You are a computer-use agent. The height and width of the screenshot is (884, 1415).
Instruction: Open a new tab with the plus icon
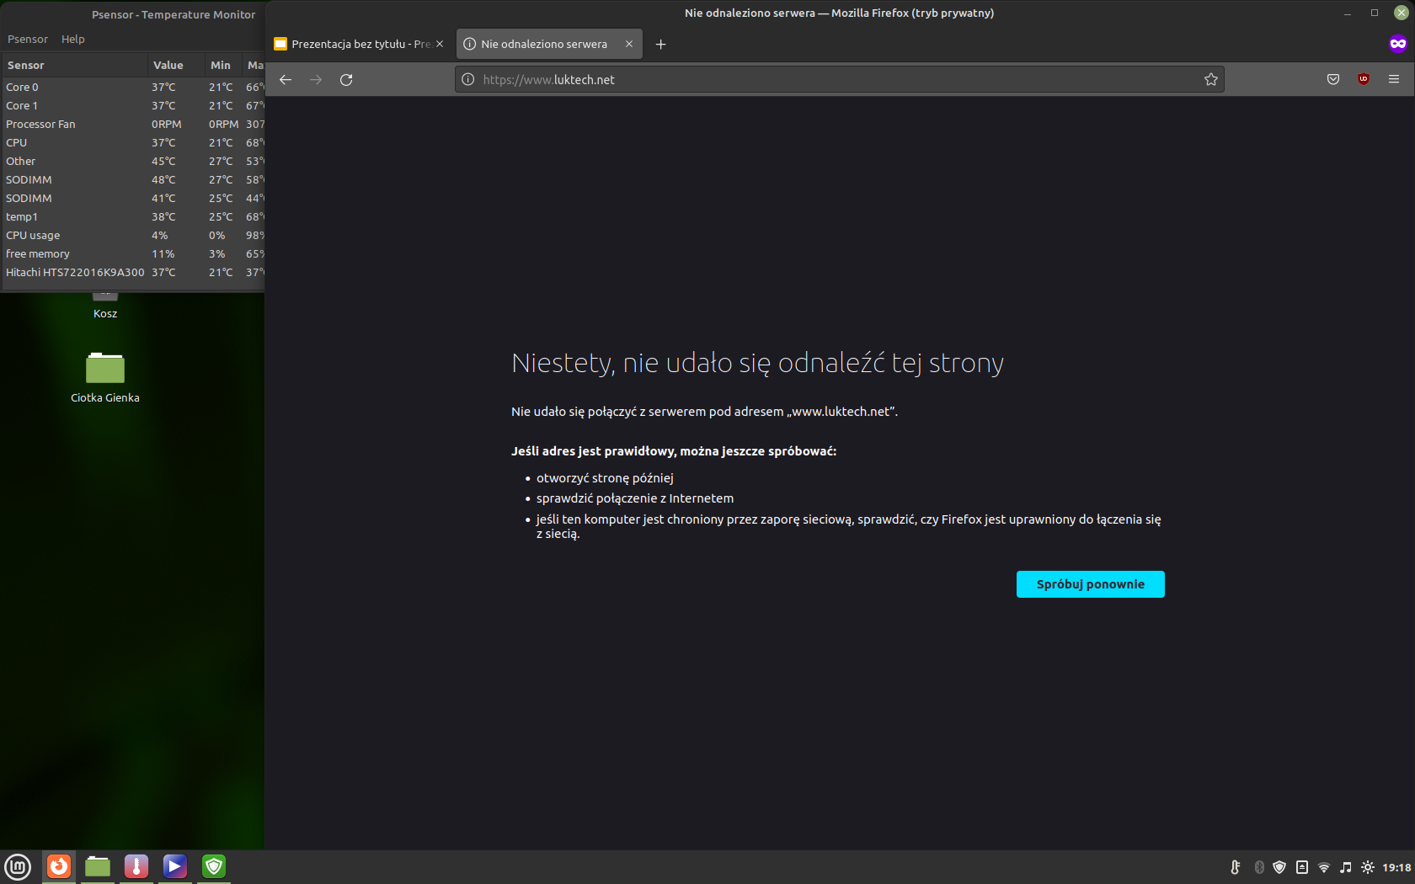[x=661, y=45]
